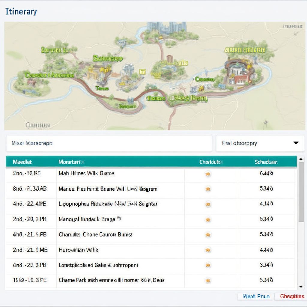The image size is (307, 307).
Task: Select the star next to Manue Fles Furrt entry
Action: (207, 189)
